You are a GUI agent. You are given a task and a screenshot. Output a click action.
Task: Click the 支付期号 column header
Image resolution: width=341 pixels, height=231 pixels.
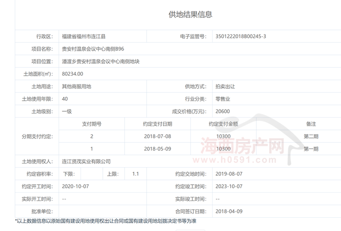coord(92,124)
